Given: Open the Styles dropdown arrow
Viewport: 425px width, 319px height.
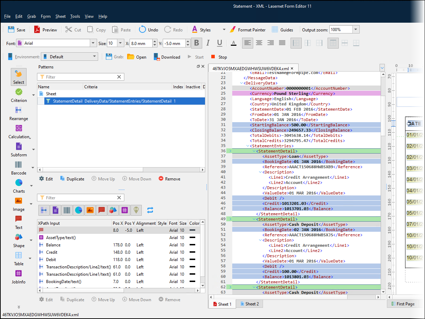Looking at the screenshot, I should tap(224, 30).
